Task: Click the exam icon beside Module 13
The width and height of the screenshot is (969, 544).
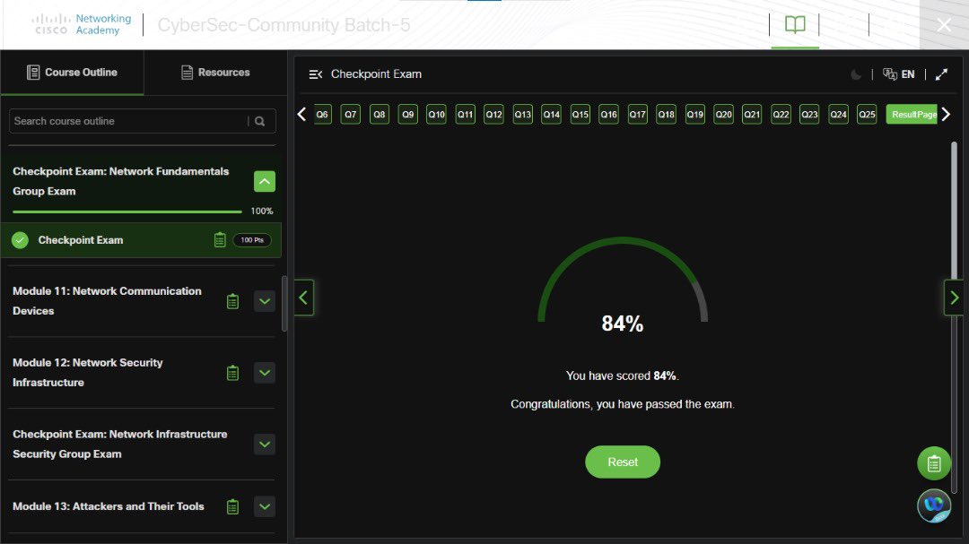Action: 232,506
